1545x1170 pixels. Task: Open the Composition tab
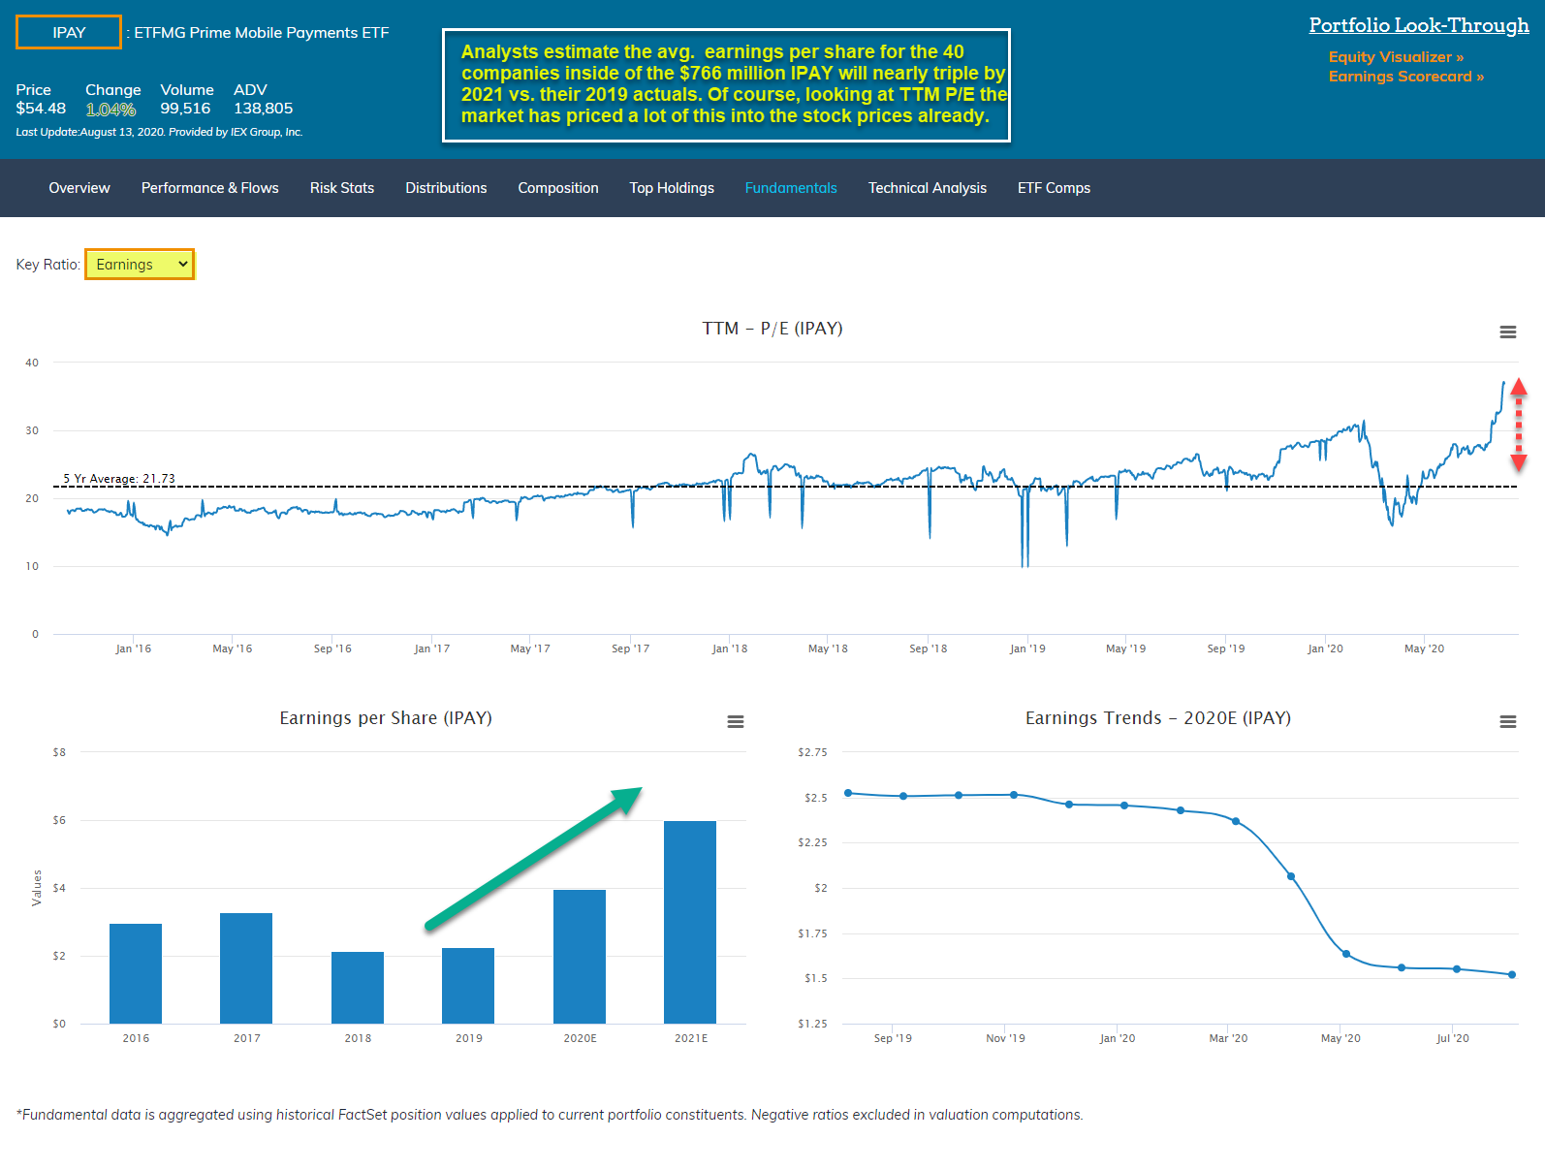tap(558, 188)
